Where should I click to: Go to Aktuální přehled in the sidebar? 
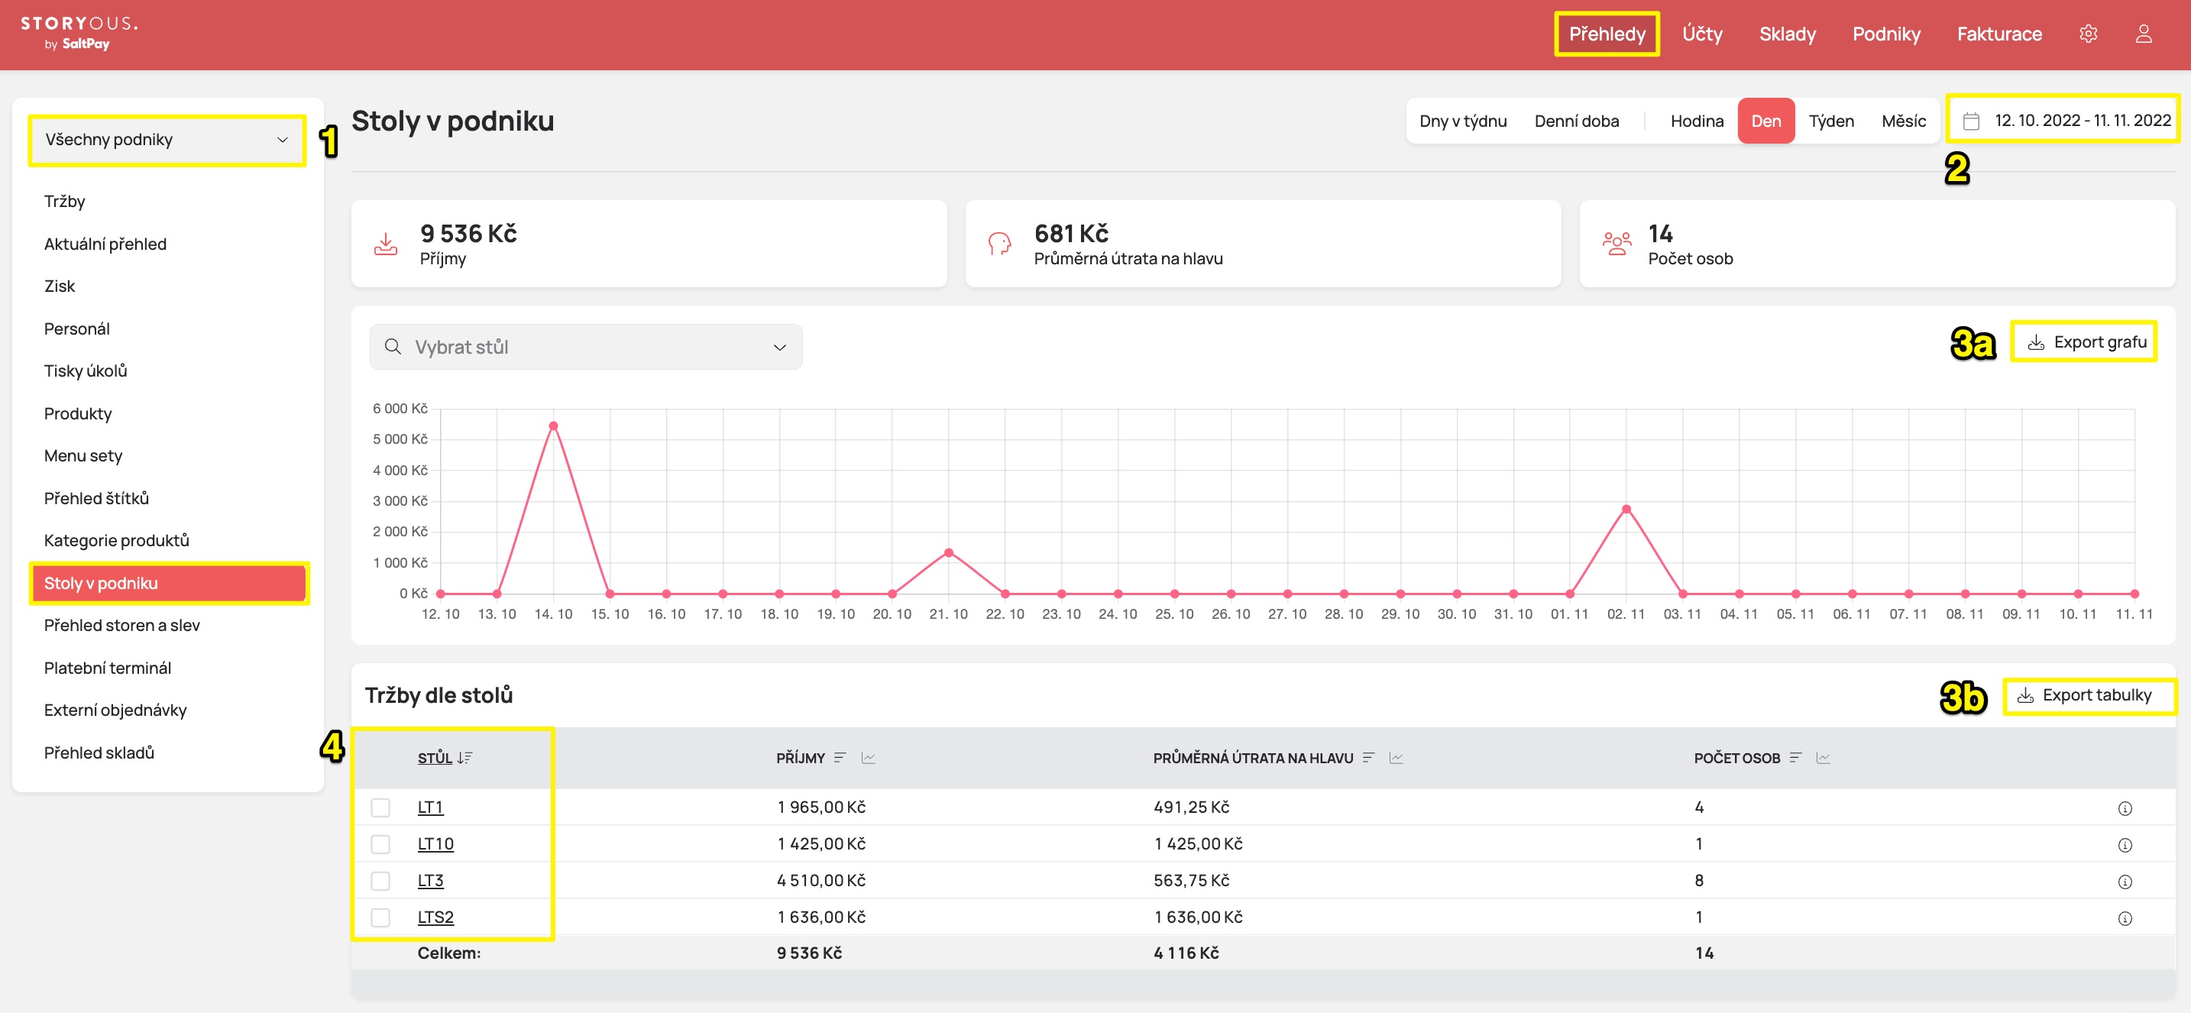[x=105, y=244]
